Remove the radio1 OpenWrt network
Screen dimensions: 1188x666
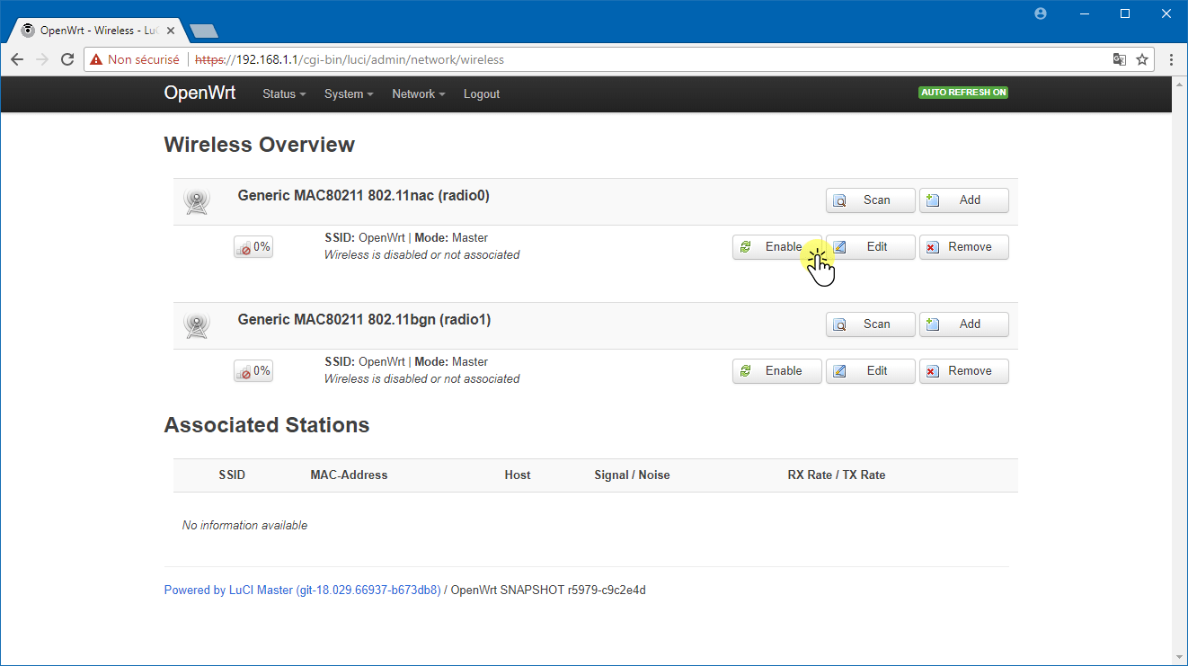[x=964, y=371]
